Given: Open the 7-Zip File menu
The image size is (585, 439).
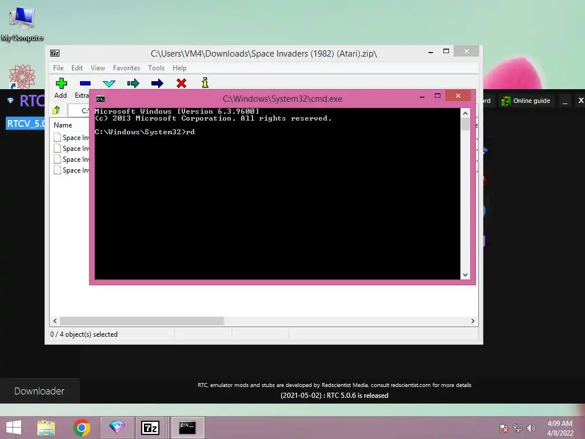Looking at the screenshot, I should (58, 68).
